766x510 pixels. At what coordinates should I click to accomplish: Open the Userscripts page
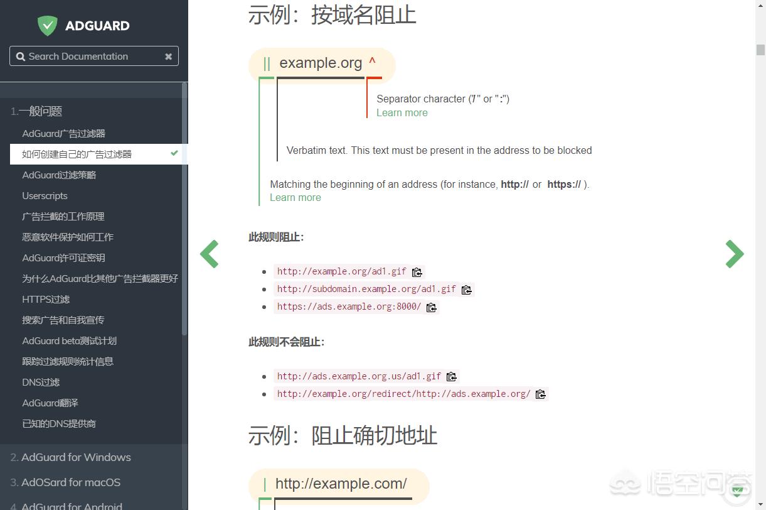pyautogui.click(x=45, y=195)
